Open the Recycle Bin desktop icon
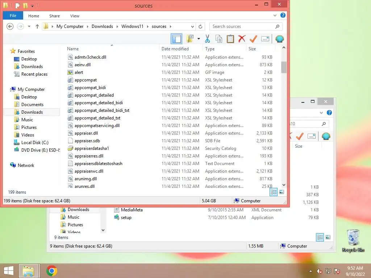 coord(353,241)
